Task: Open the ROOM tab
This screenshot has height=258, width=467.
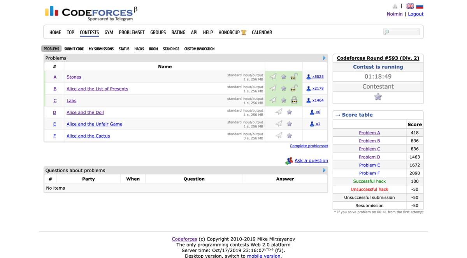Action: pos(154,49)
